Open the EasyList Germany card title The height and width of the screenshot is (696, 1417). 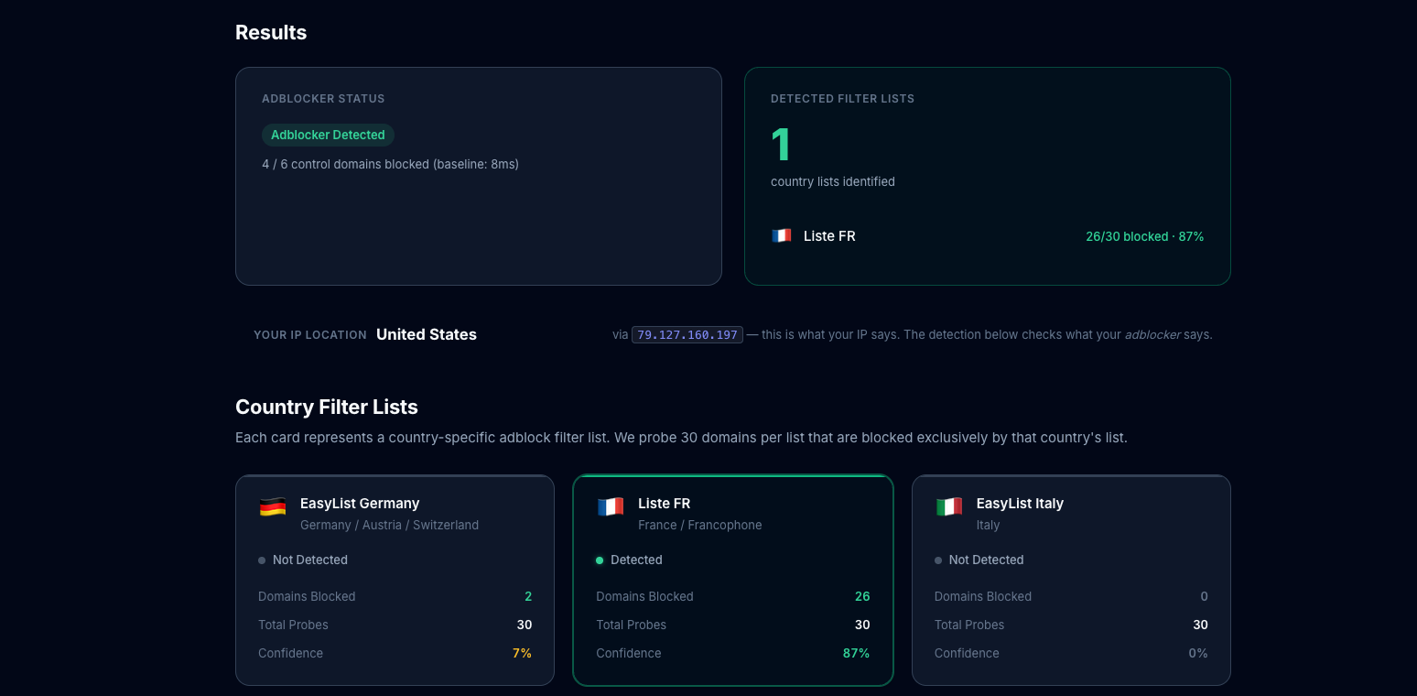pyautogui.click(x=360, y=504)
